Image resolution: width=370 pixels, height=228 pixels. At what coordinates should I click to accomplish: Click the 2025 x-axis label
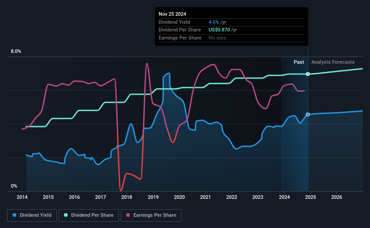tap(311, 197)
